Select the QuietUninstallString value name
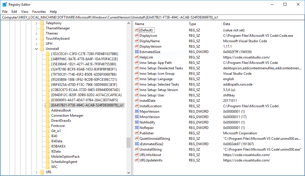The width and height of the screenshot is (305, 176). [155, 139]
